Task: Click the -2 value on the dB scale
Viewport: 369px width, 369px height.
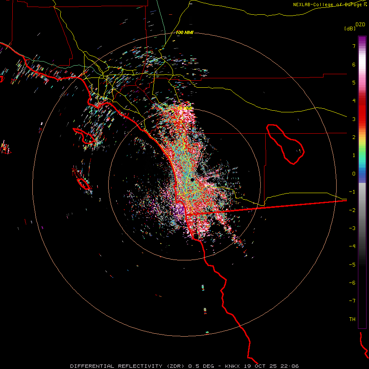Action: tap(352, 210)
